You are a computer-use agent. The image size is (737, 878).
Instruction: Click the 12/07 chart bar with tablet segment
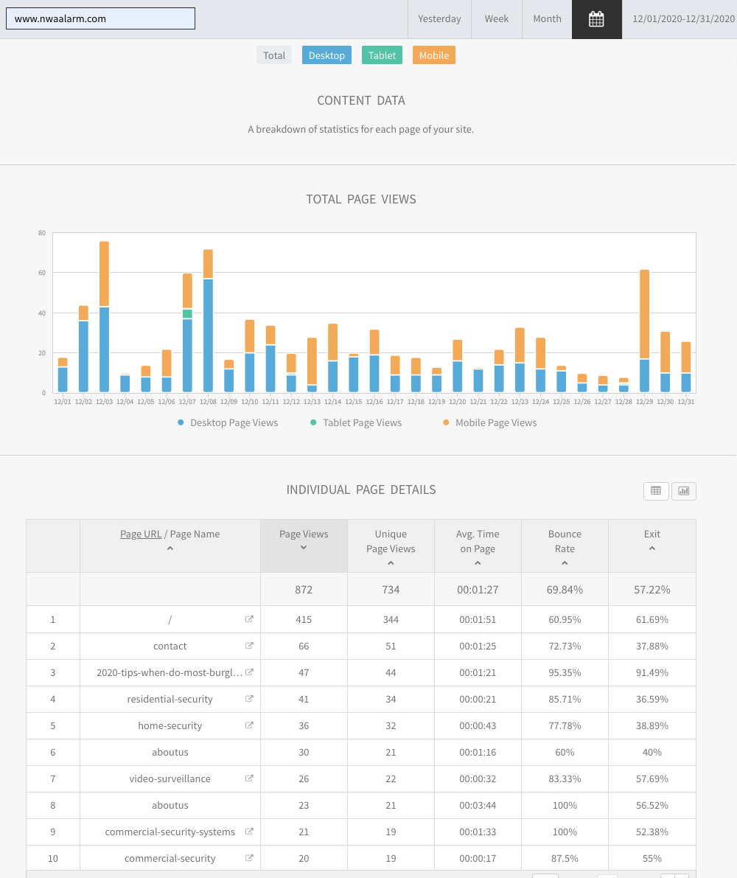click(x=187, y=332)
